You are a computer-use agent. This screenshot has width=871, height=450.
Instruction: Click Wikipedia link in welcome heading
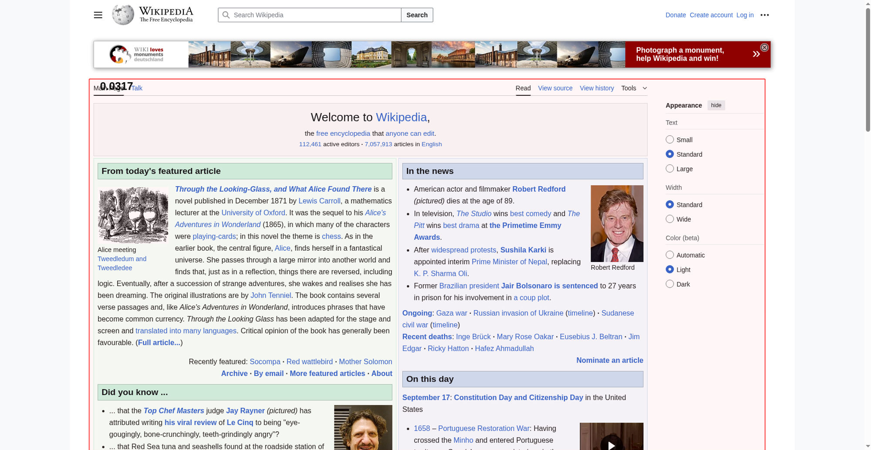click(x=401, y=117)
